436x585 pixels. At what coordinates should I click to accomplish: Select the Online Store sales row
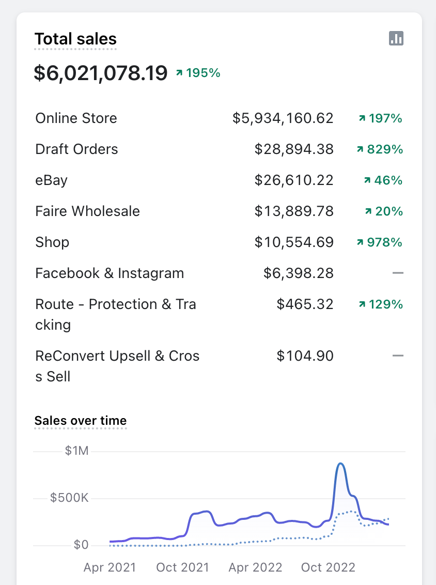(220, 118)
